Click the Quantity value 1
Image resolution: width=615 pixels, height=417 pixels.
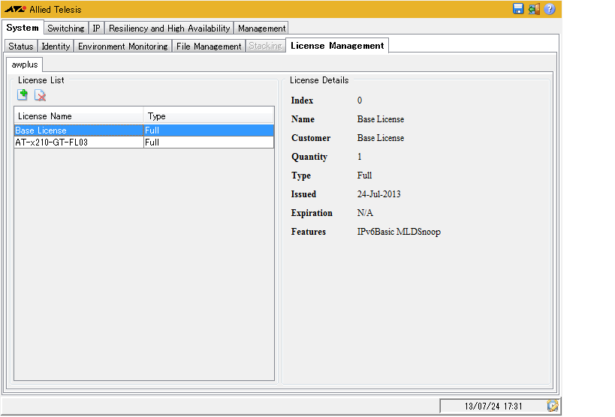coord(360,157)
